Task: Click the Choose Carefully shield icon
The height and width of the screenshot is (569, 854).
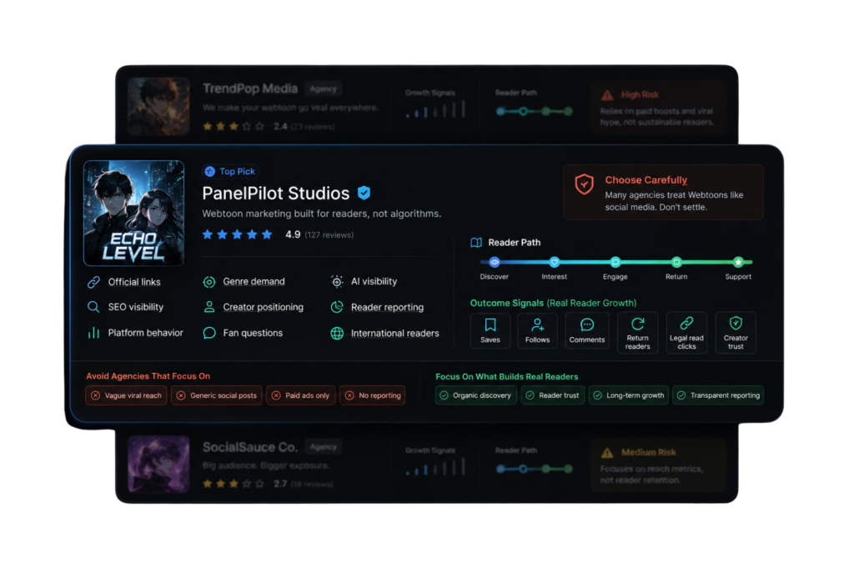Action: [x=584, y=184]
